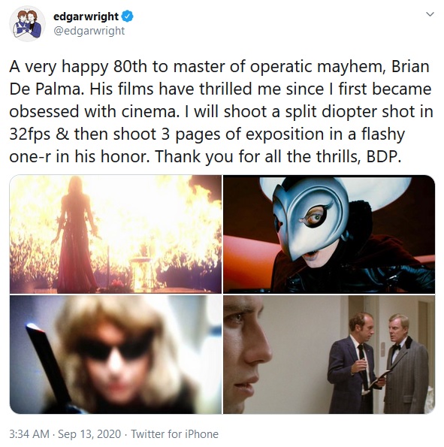Click the tweet text body

[221, 111]
